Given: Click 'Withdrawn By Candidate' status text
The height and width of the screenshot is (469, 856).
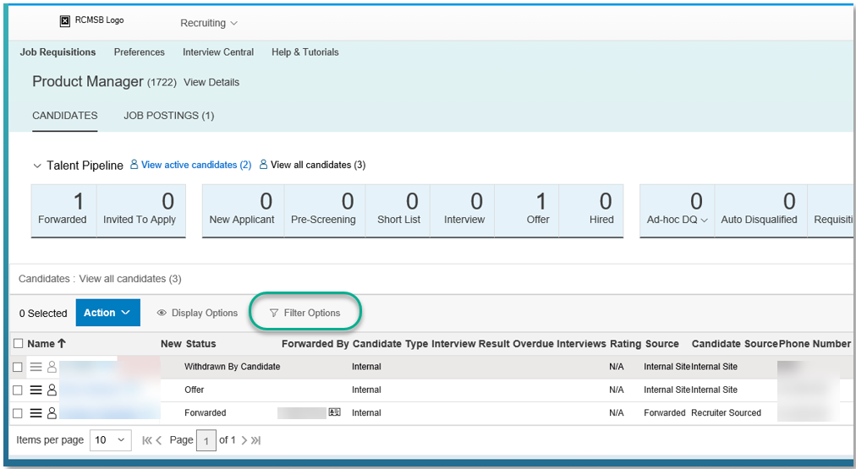Looking at the screenshot, I should [232, 367].
